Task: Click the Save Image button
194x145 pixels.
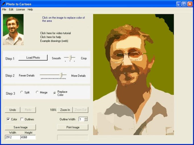Action: pos(21,127)
